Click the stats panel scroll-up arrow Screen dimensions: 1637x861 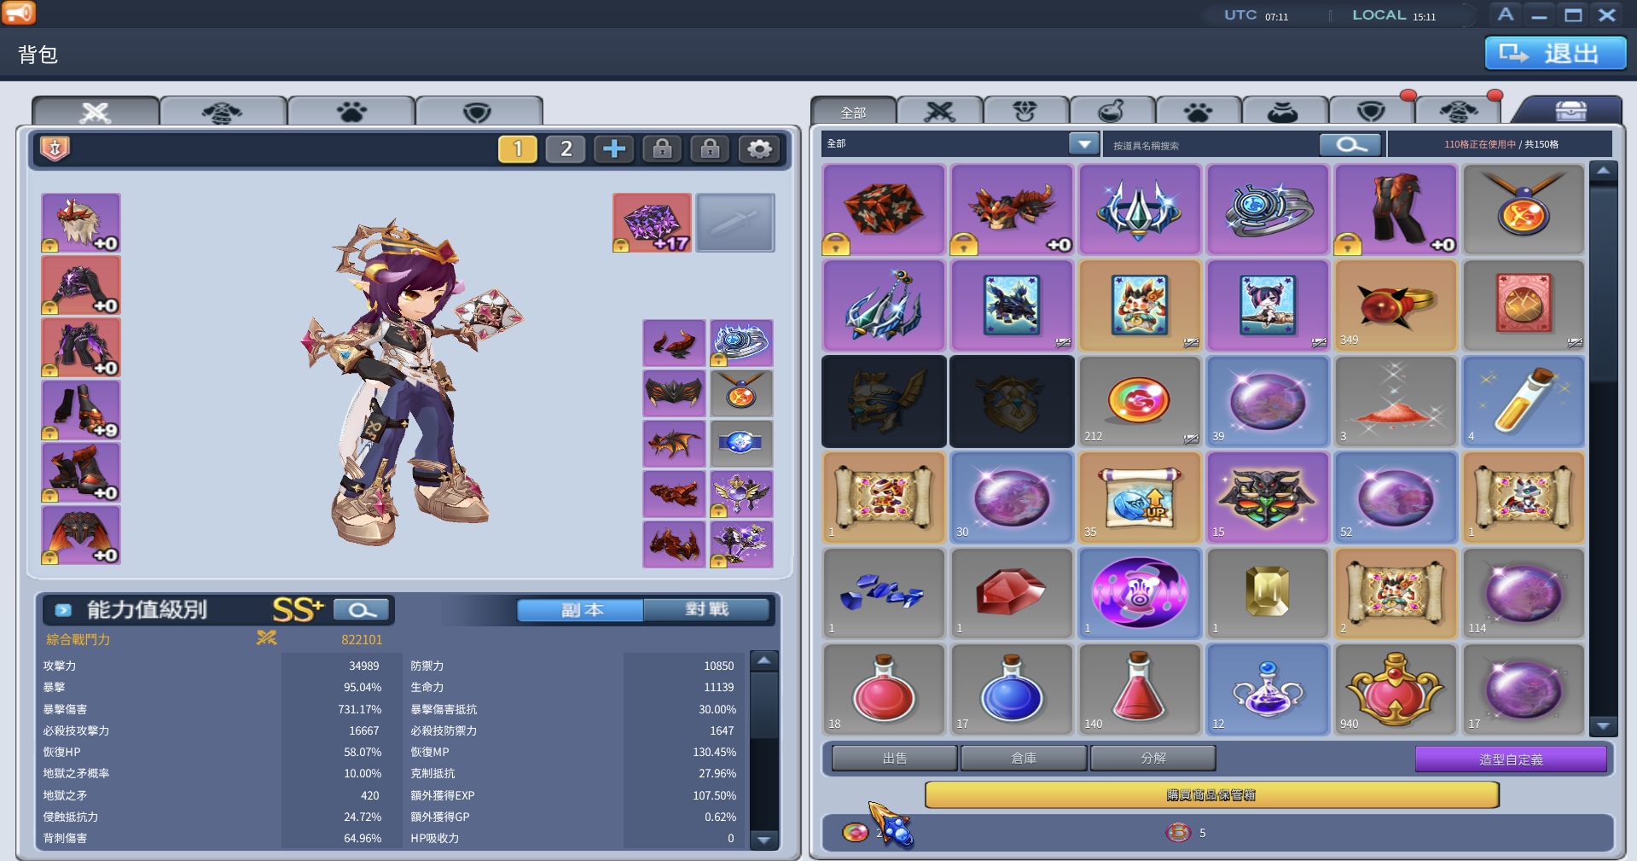pyautogui.click(x=764, y=661)
